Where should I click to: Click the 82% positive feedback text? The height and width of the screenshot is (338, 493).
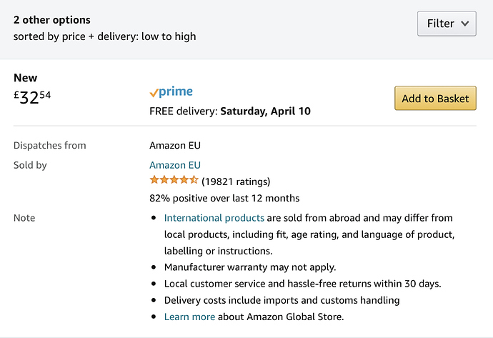[224, 198]
